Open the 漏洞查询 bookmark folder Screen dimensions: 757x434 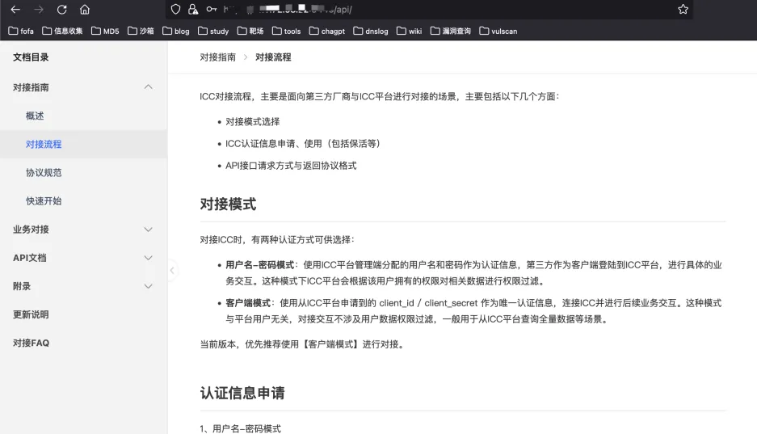451,31
